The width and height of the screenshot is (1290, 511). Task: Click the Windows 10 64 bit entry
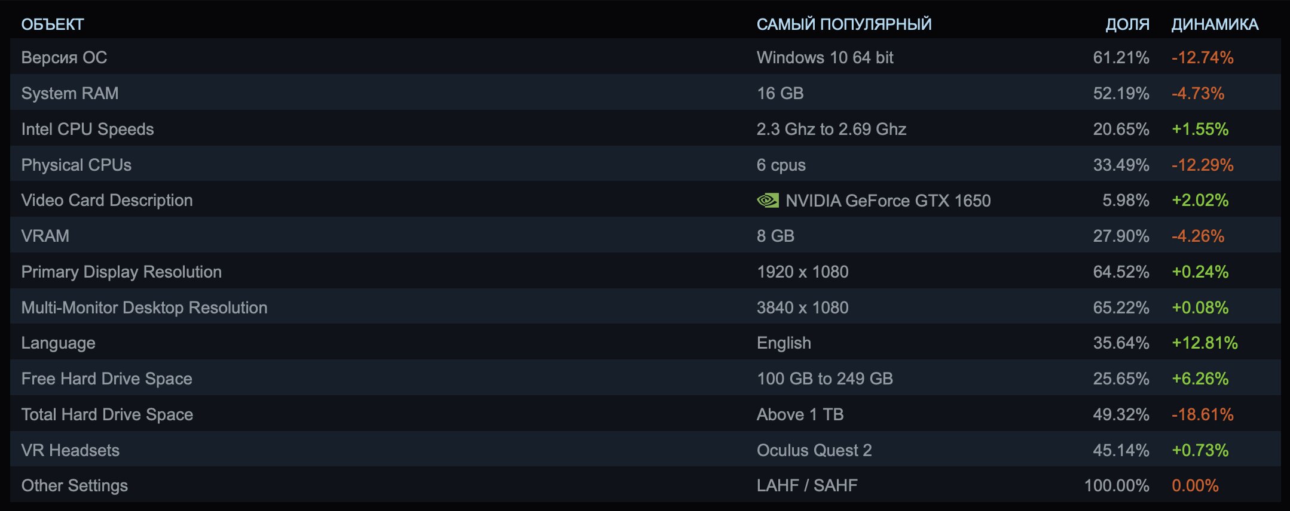[x=825, y=57]
